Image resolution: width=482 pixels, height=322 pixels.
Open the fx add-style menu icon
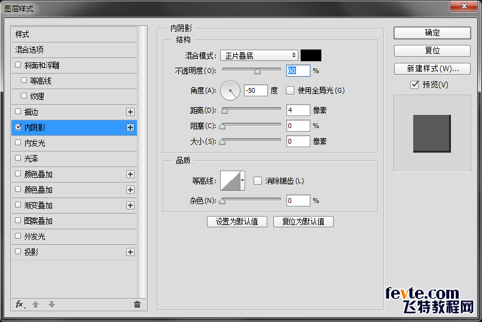[20, 305]
